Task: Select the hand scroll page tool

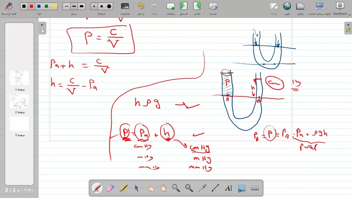Action: pos(163,188)
